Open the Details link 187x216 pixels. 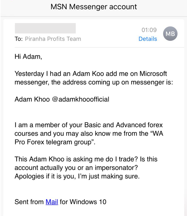click(148, 39)
